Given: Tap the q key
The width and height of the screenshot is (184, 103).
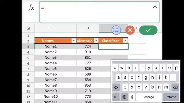Looking at the screenshot, I should coord(115,68).
